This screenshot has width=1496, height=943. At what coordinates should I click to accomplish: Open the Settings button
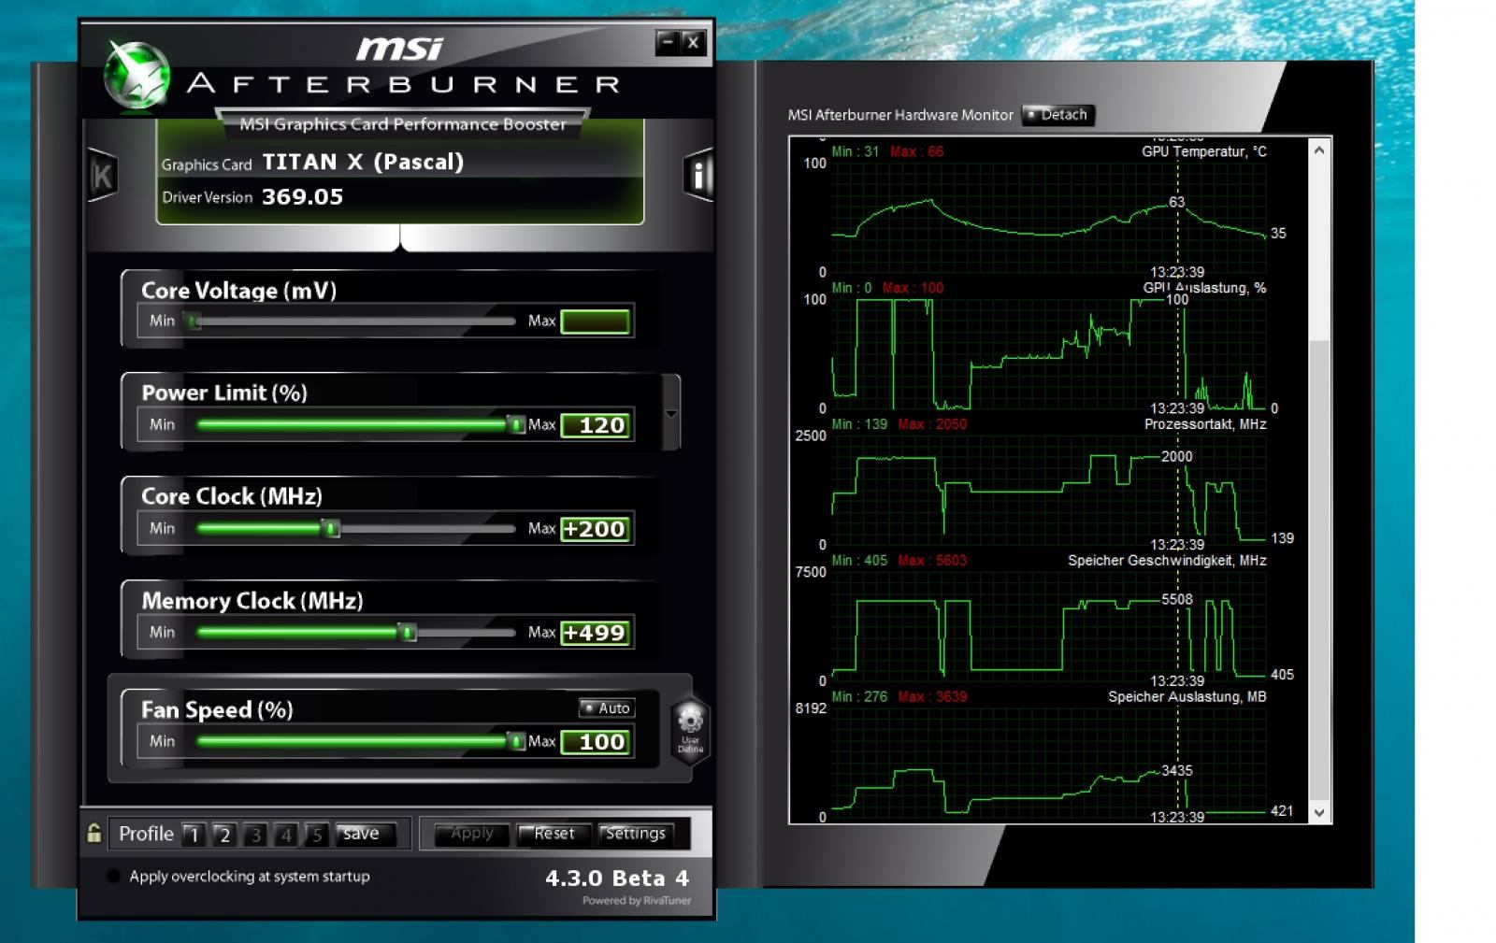click(x=636, y=834)
